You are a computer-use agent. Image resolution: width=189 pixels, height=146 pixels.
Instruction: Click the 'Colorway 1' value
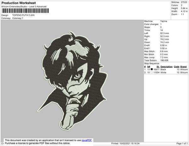pyautogui.click(x=18, y=18)
